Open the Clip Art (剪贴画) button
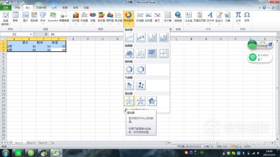Image resolution: width=280 pixels, height=157 pixels. [x=34, y=17]
